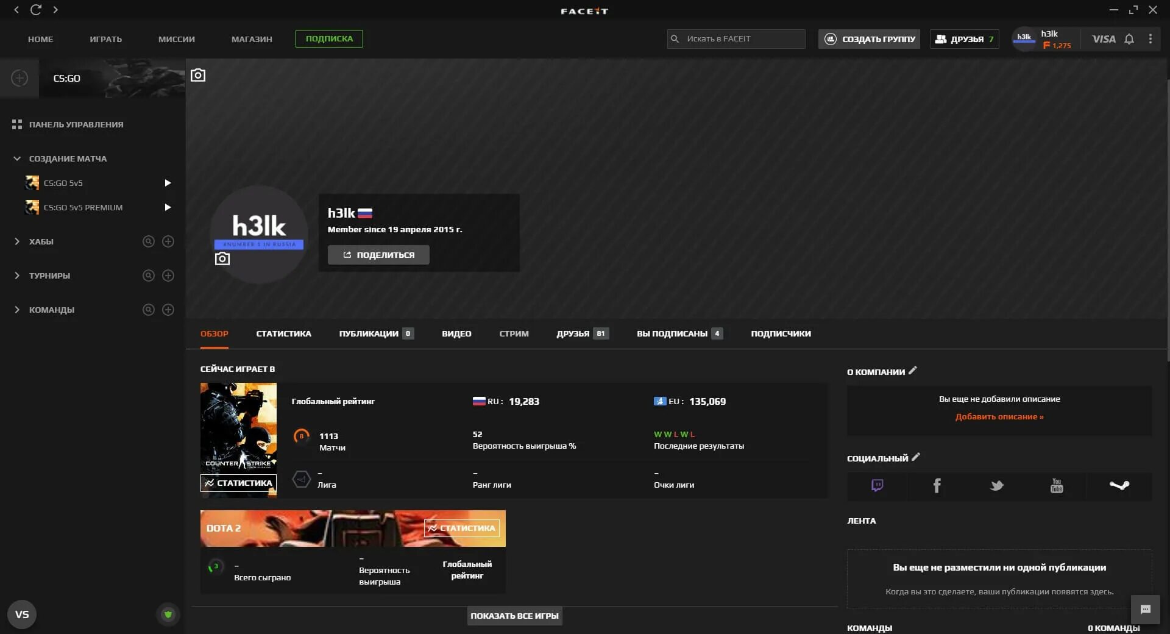
Task: Link Twitch account icon
Action: coord(877,486)
